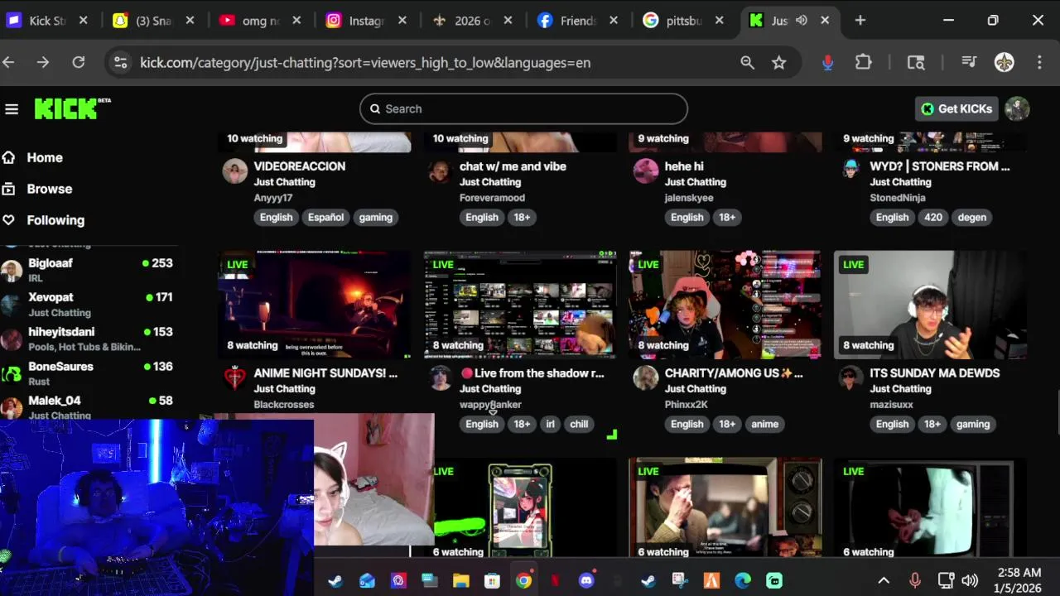Open Netflix from the taskbar
This screenshot has height=596, width=1060.
coord(555,580)
